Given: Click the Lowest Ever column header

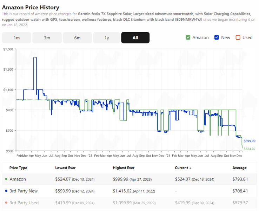Looking at the screenshot, I should tap(65, 168).
